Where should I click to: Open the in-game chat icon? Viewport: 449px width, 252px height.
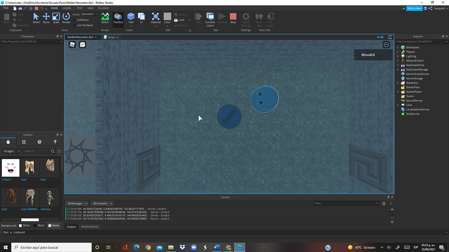[83, 44]
